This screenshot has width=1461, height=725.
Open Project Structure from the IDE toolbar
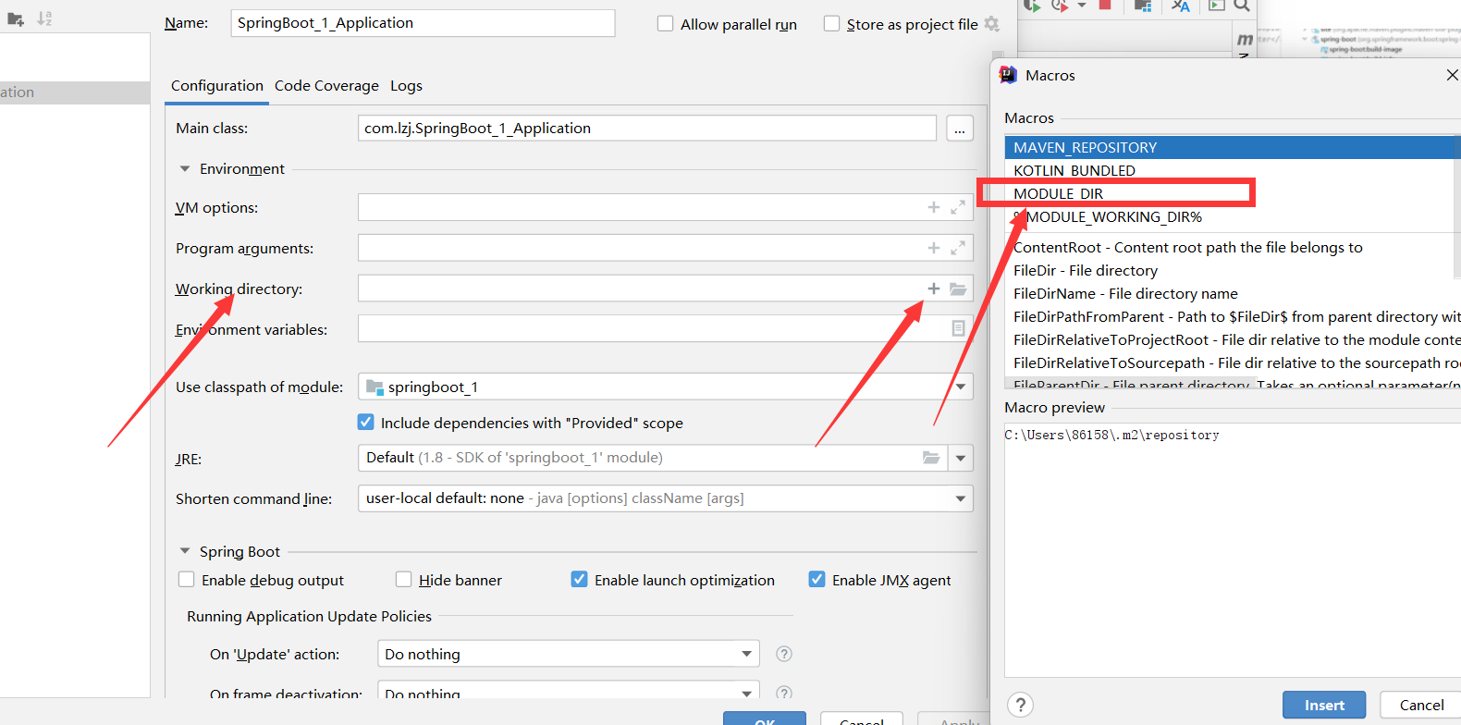pos(1143,6)
